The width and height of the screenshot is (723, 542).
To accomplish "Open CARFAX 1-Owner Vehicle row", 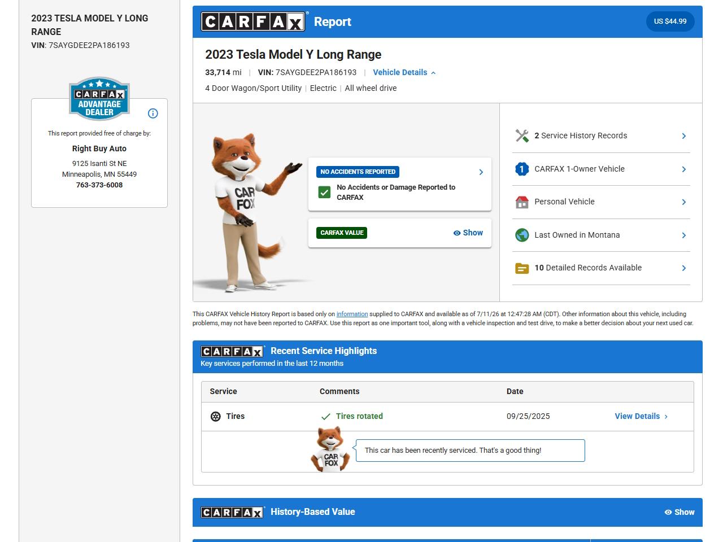I will pyautogui.click(x=601, y=169).
